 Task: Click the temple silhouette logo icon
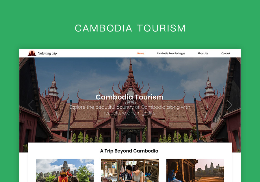[32, 53]
